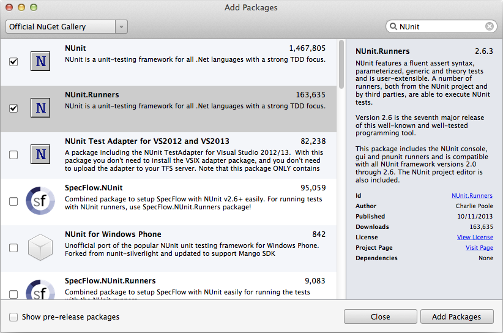This screenshot has height=333, width=503.
Task: Click the NUnit Test Adapter N icon
Action: tap(40, 154)
